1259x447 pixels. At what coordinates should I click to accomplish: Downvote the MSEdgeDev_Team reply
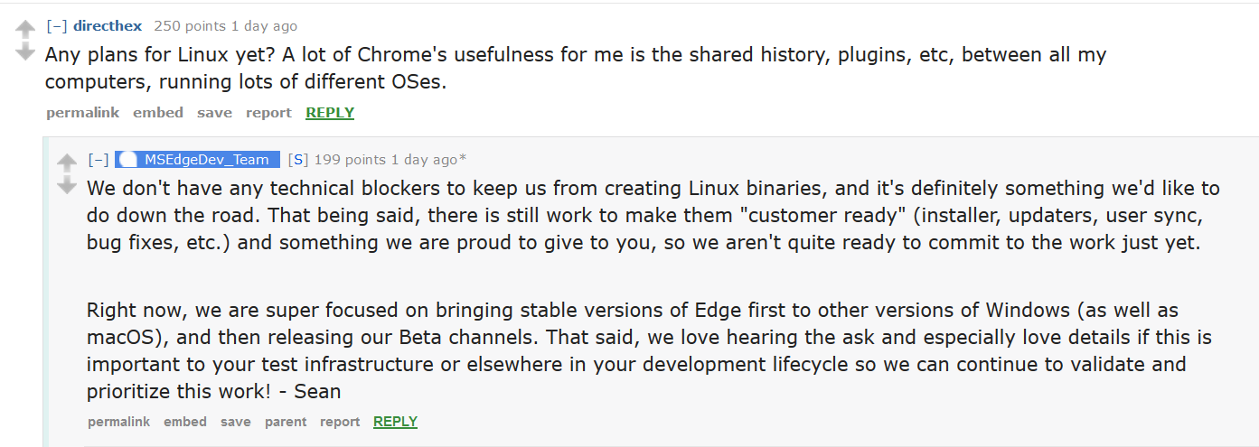67,185
